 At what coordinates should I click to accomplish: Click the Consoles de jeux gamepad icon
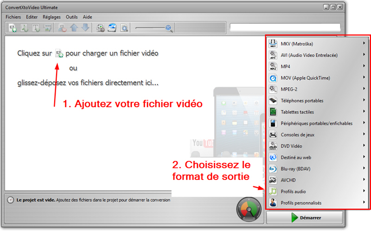click(x=273, y=135)
